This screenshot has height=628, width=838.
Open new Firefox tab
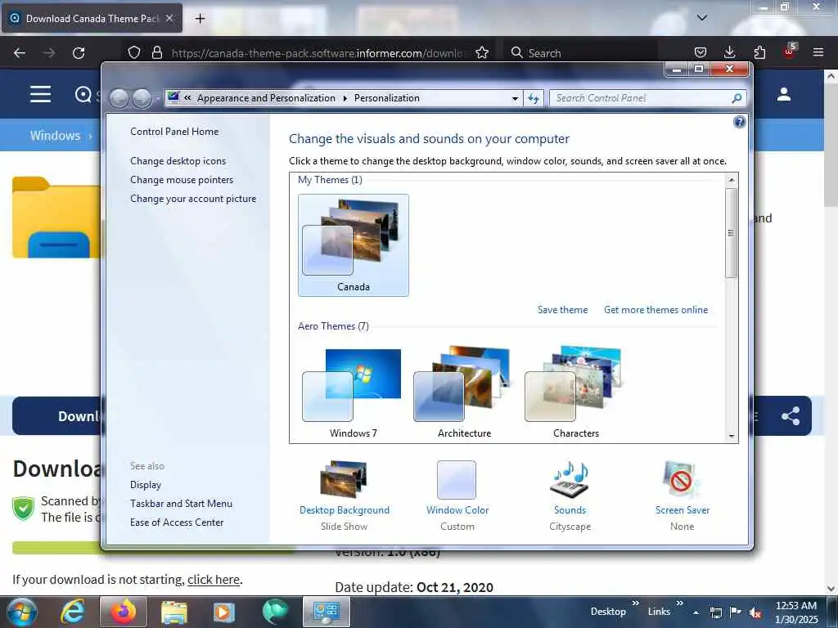click(200, 19)
